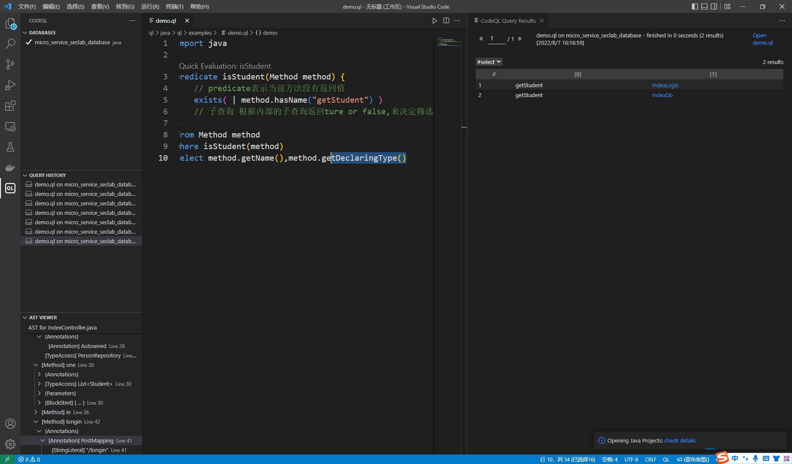Expand the [Method] in Line 36 node
Viewport: 792px width, 464px height.
(36, 412)
